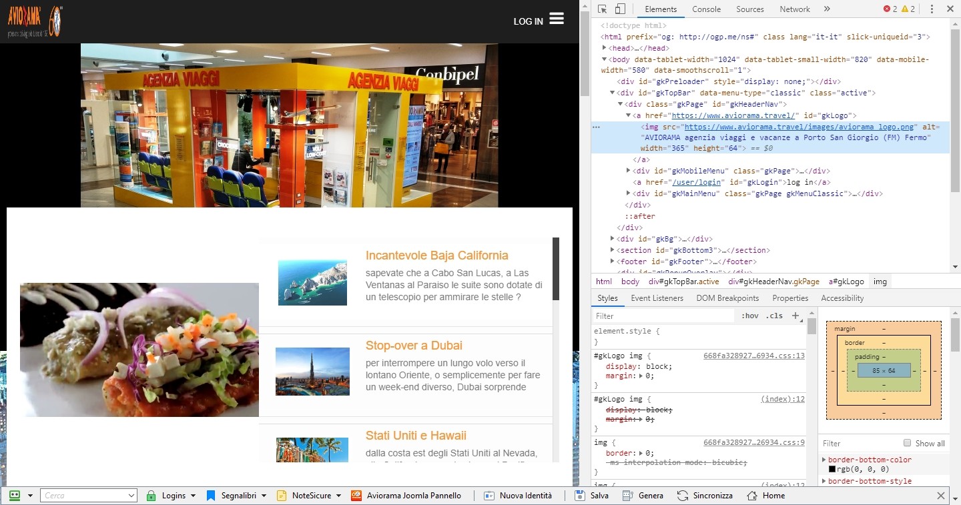Toggle the :hov element state panel
Screen dimensions: 961x505
tap(750, 316)
